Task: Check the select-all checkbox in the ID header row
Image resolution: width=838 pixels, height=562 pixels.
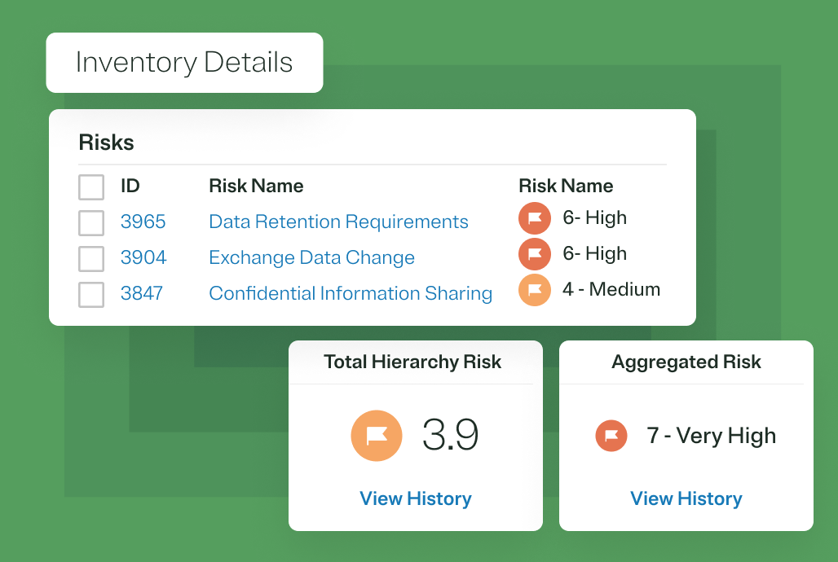Action: [x=91, y=187]
